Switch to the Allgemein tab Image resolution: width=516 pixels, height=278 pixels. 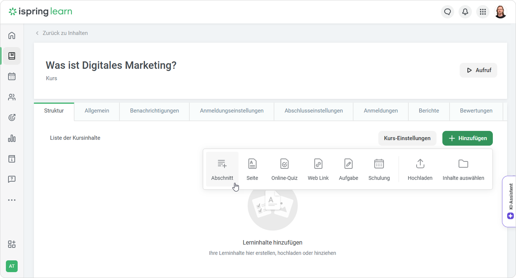[x=97, y=111]
